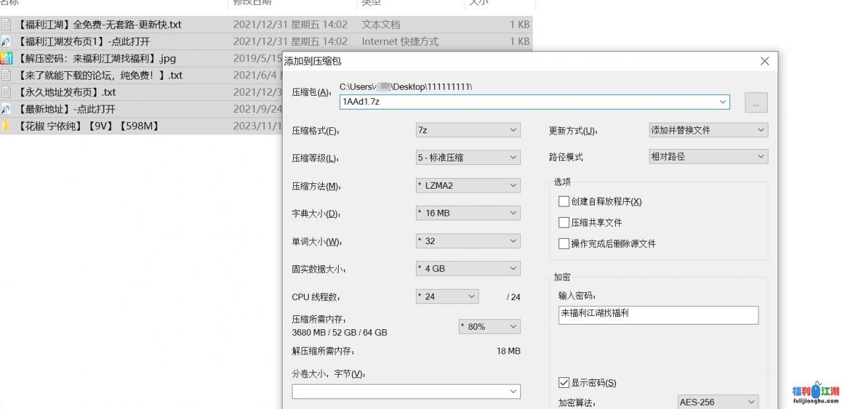Image resolution: width=845 pixels, height=409 pixels.
Task: Click the text icon of 【来了就能下载的论坛，纯免费！】.txt
Action: (6, 75)
